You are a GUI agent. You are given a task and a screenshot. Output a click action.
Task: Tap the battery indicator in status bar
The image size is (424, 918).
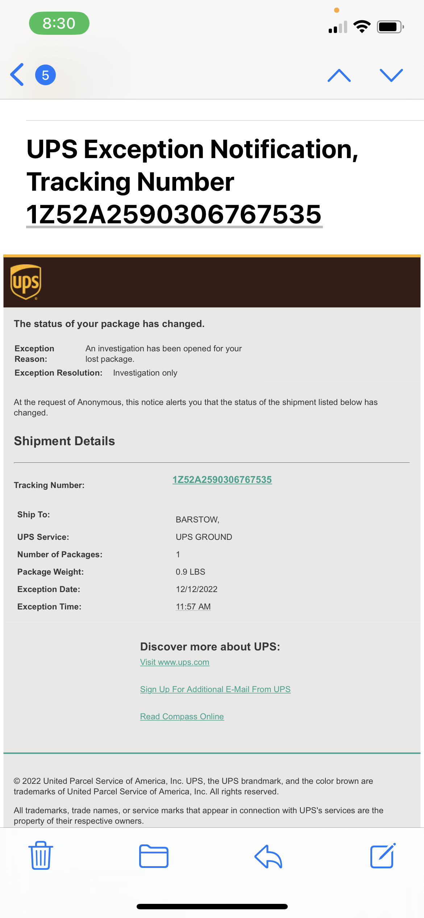click(x=390, y=27)
